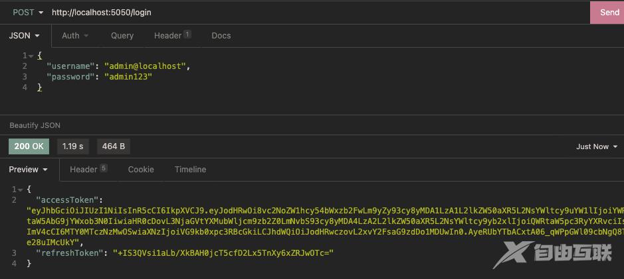Open the Preview mode dropdown

coord(28,170)
